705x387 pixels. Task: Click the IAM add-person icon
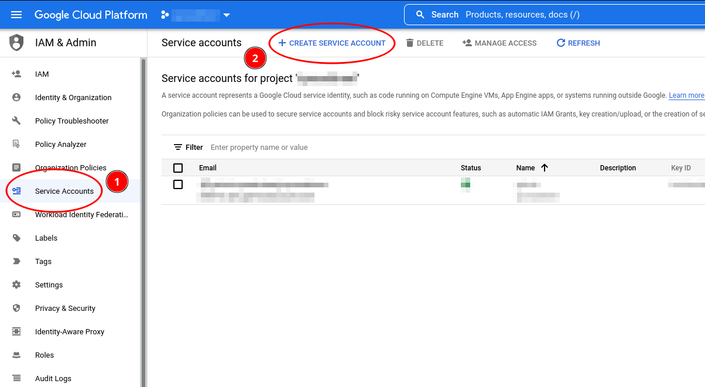click(x=16, y=74)
